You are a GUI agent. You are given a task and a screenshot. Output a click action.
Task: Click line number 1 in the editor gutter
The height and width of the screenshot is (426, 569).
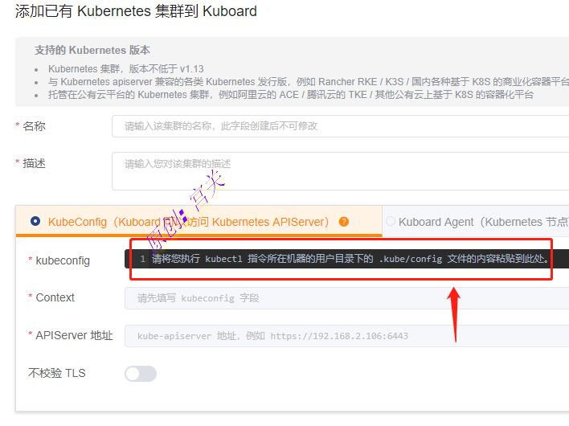pyautogui.click(x=142, y=259)
